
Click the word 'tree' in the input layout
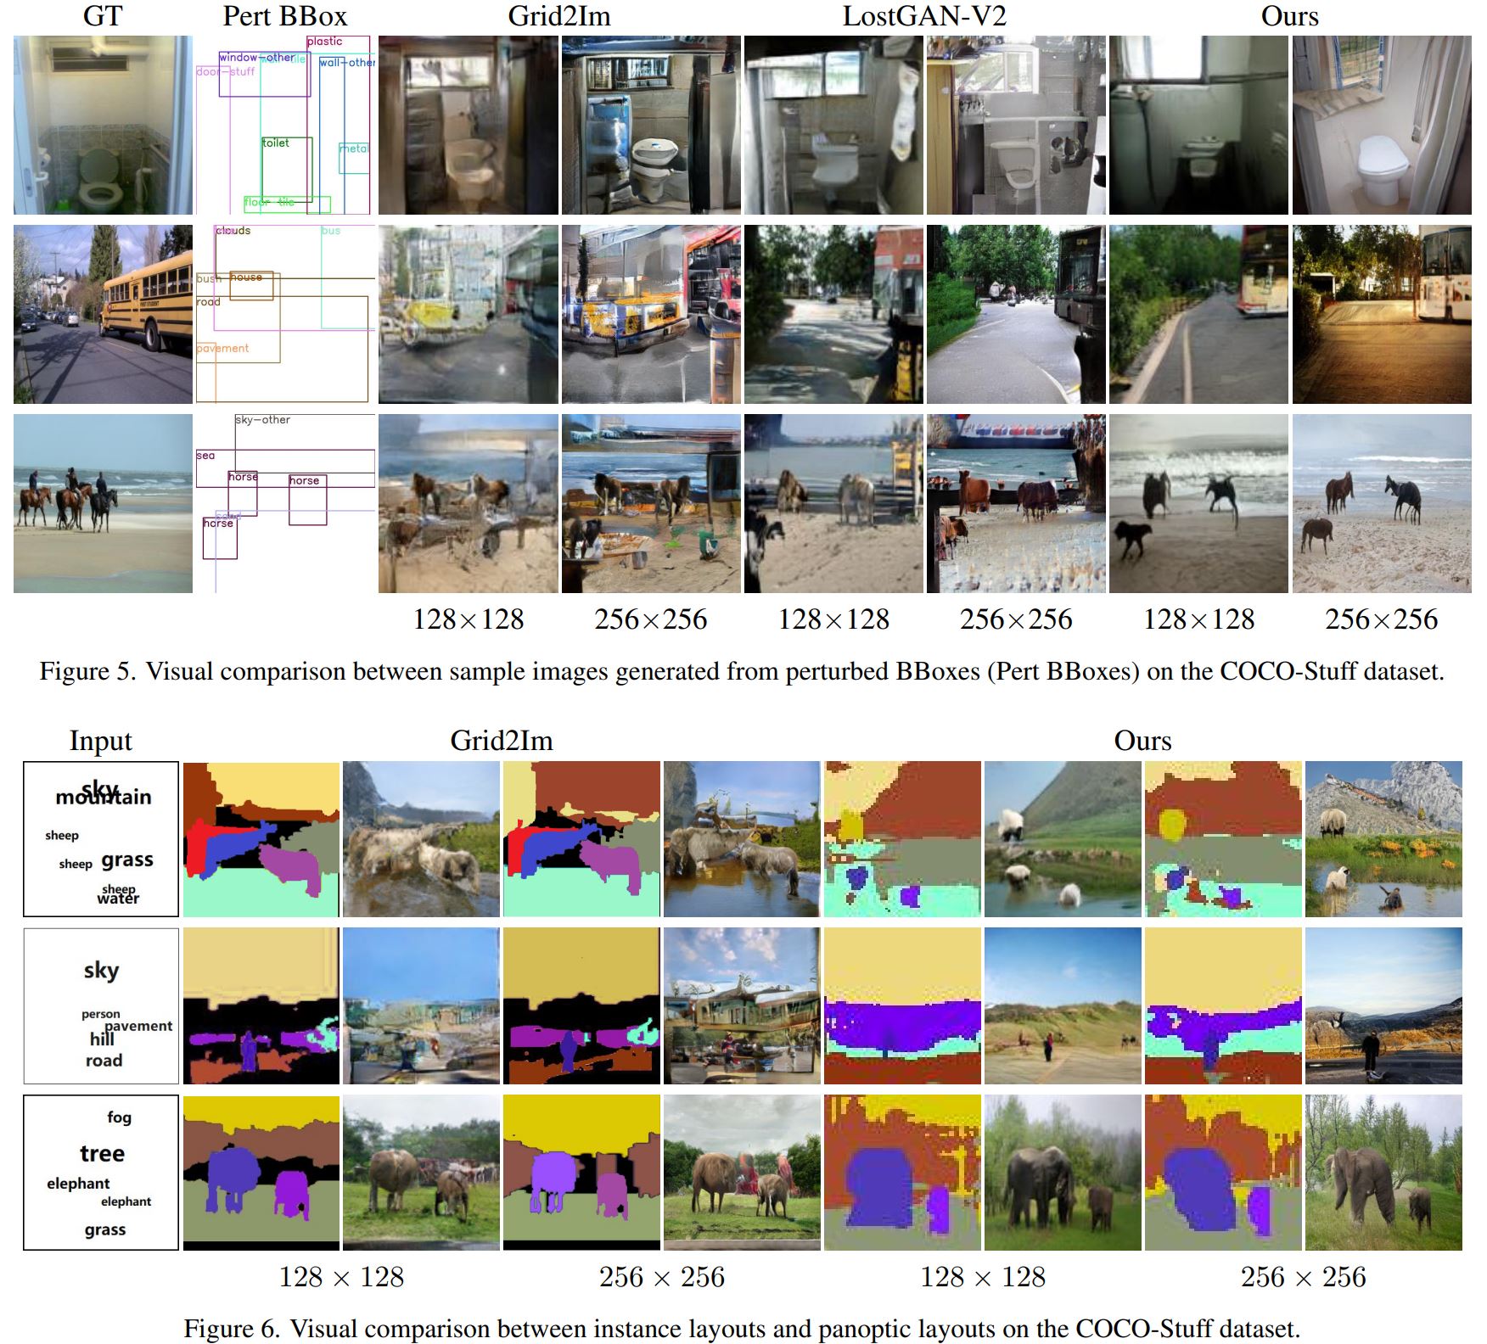(x=103, y=1154)
